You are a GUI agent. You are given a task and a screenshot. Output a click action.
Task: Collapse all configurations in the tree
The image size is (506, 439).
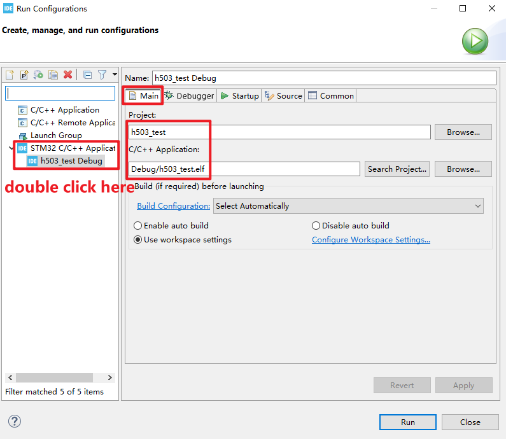(x=87, y=75)
